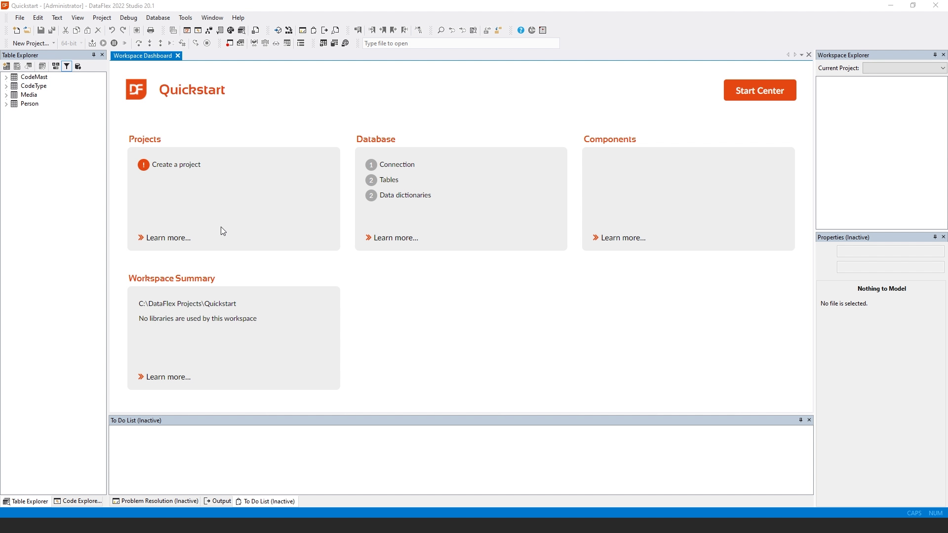Click the Print icon in toolbar

[151, 30]
